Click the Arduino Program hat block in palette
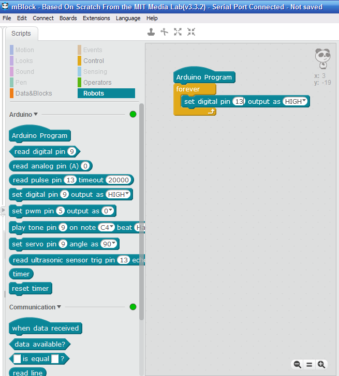Image resolution: width=339 pixels, height=376 pixels. click(x=40, y=133)
